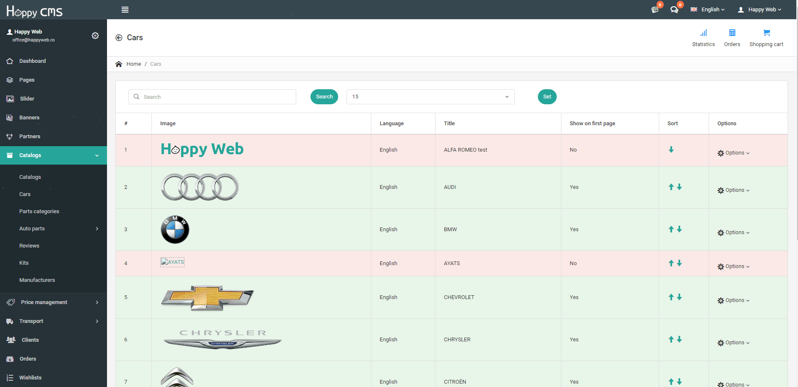Toggle the hamburger sidebar menu icon
Screen dimensions: 798x387
coord(125,10)
